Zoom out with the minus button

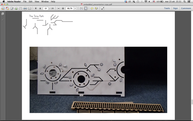(x=59, y=8)
